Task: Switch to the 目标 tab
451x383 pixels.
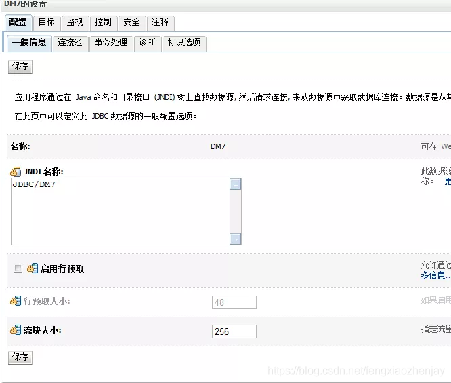Action: click(47, 23)
